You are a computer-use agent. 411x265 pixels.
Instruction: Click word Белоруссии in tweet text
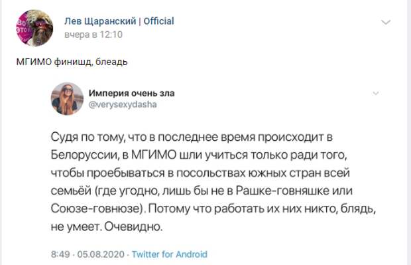(x=84, y=155)
